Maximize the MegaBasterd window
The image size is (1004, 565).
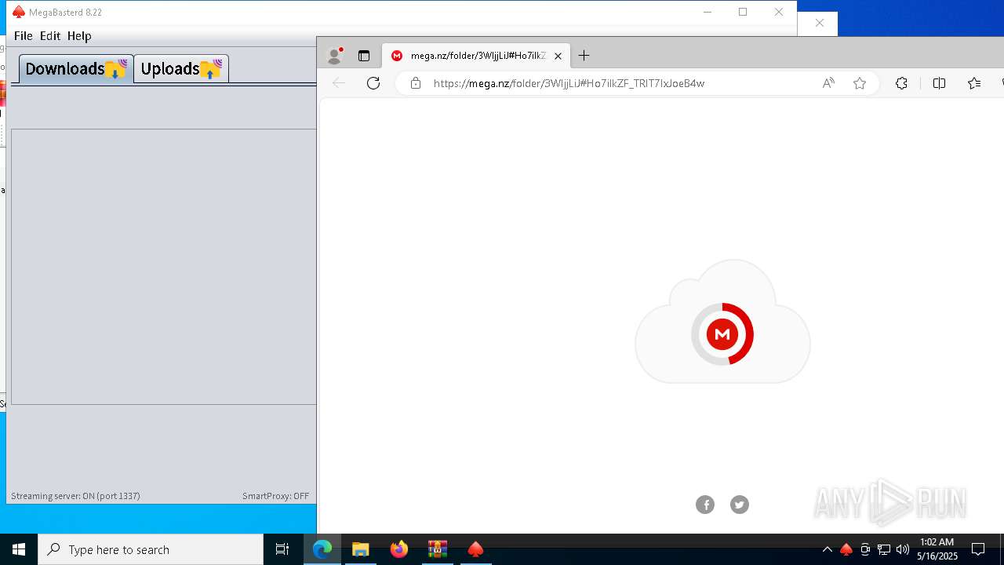coord(743,12)
